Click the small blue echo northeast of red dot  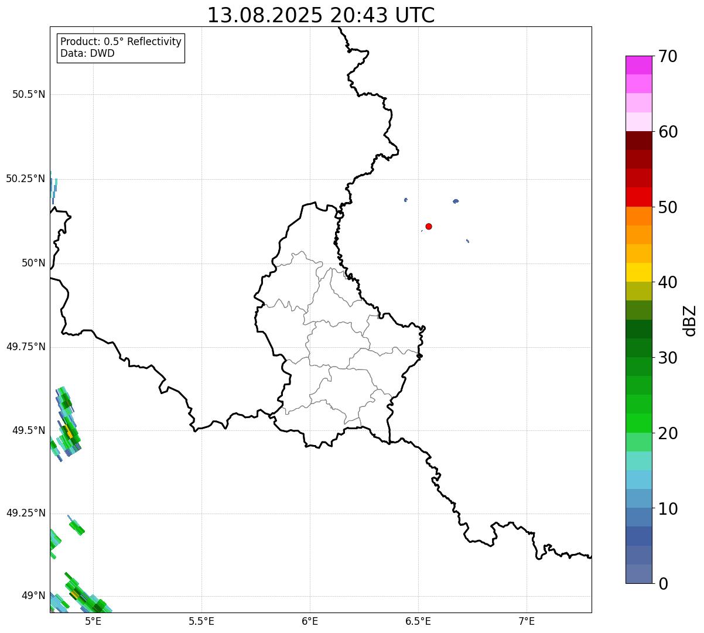[456, 201]
